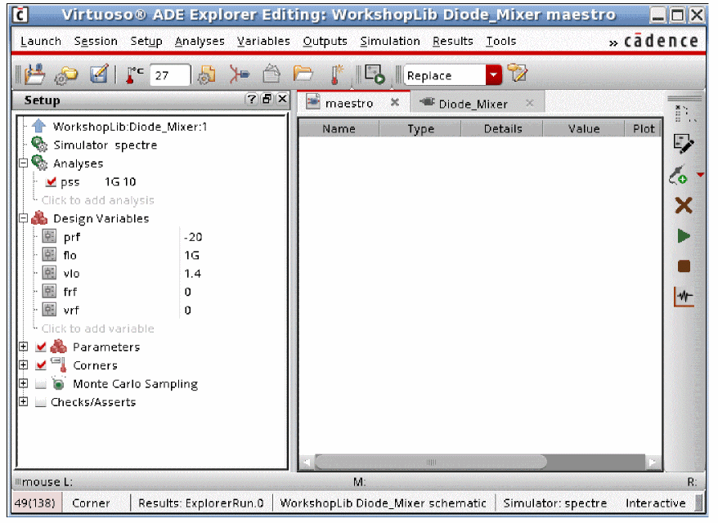Click the orange X delete output icon
Screen dimensions: 718x523
683,205
